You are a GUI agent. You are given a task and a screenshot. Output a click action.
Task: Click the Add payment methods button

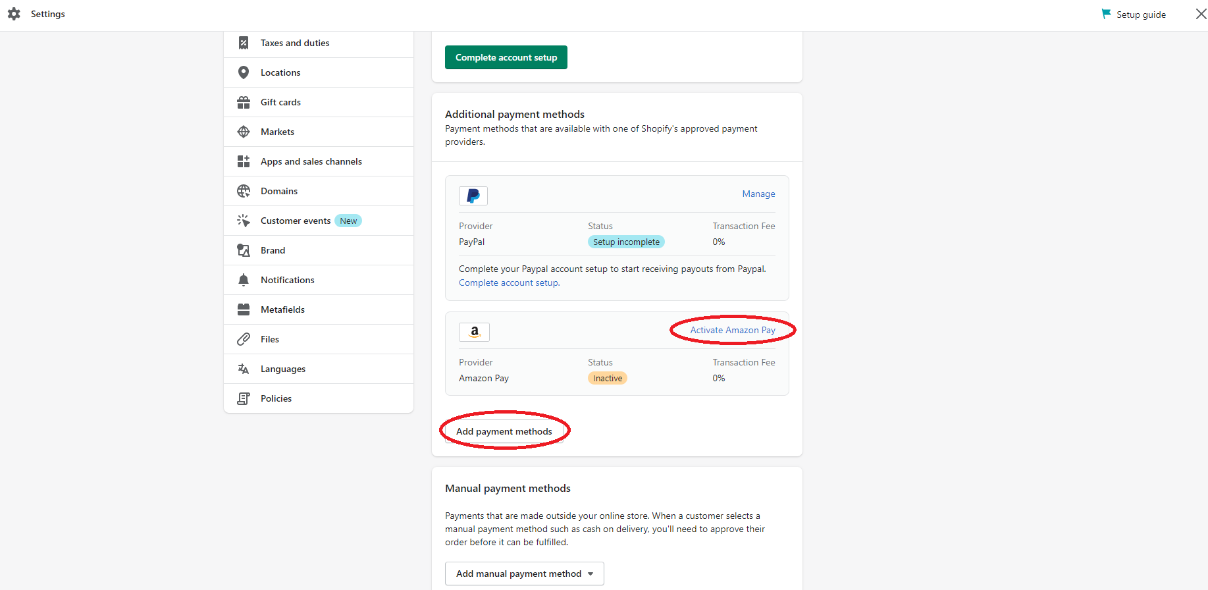(x=504, y=431)
